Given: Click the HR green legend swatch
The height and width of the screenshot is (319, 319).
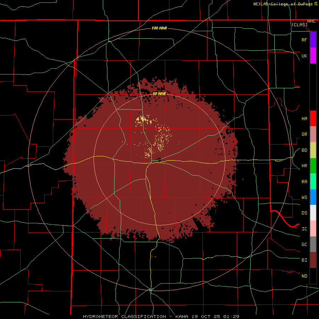Looking at the screenshot, I should coord(313,166).
